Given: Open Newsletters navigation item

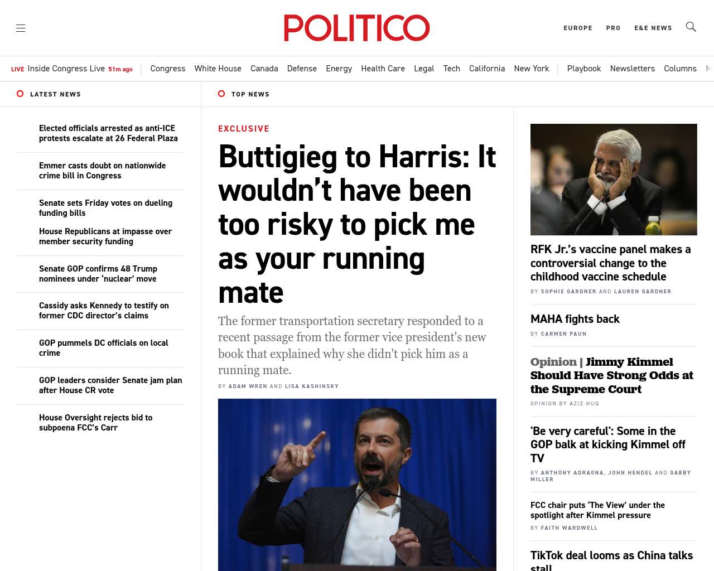Looking at the screenshot, I should 632,69.
